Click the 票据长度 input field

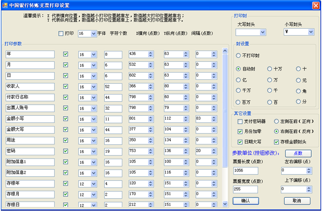click(x=246, y=171)
